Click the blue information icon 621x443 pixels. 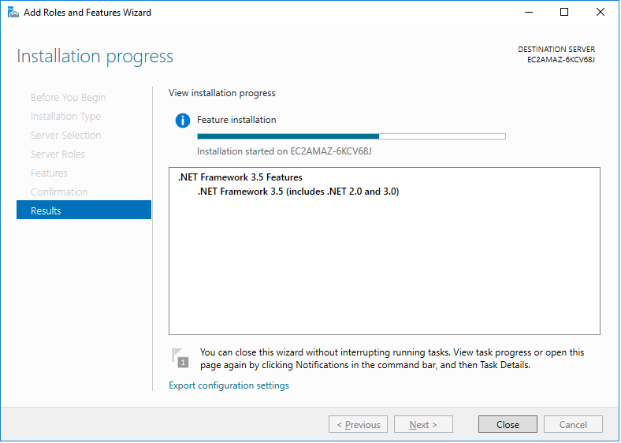pyautogui.click(x=183, y=121)
